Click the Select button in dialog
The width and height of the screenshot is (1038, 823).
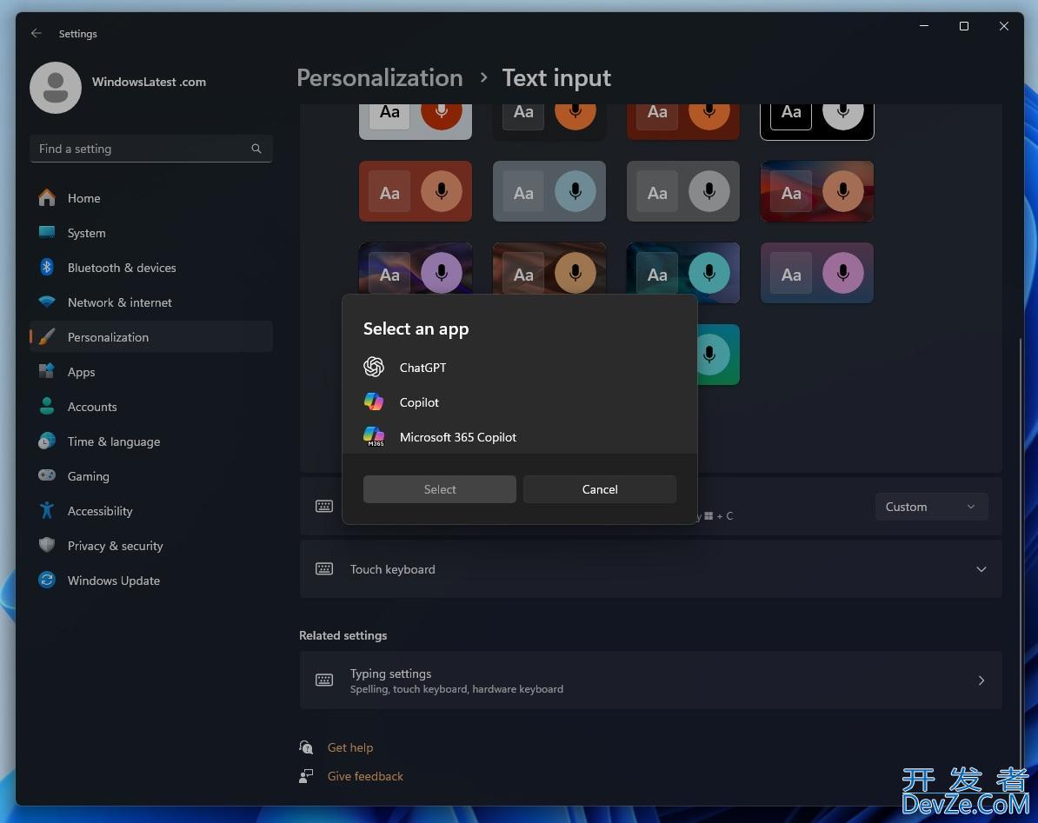click(x=440, y=489)
